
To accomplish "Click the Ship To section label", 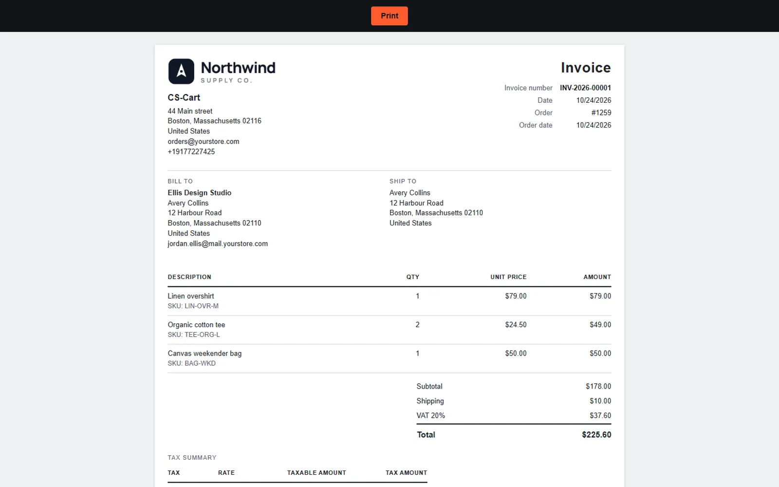I will point(403,181).
